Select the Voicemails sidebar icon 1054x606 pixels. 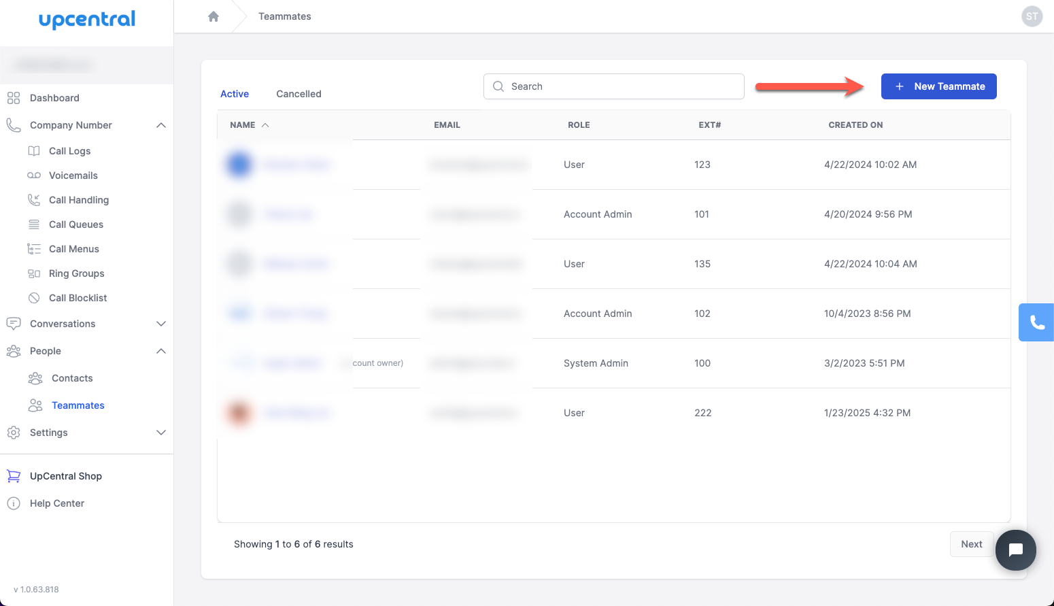[71, 175]
